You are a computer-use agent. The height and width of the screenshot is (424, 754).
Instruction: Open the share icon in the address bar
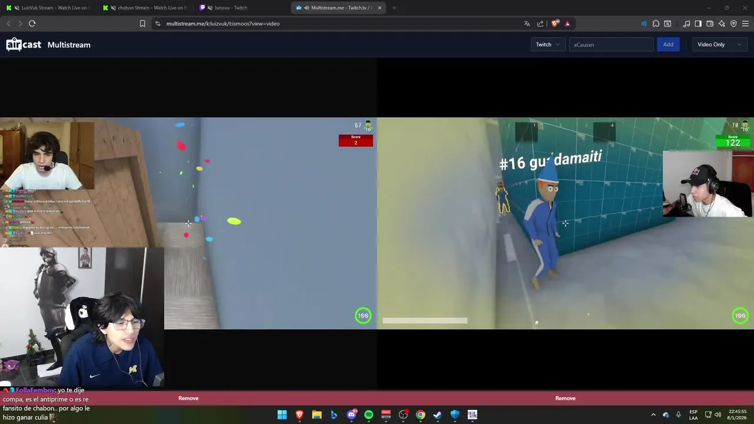[x=540, y=24]
